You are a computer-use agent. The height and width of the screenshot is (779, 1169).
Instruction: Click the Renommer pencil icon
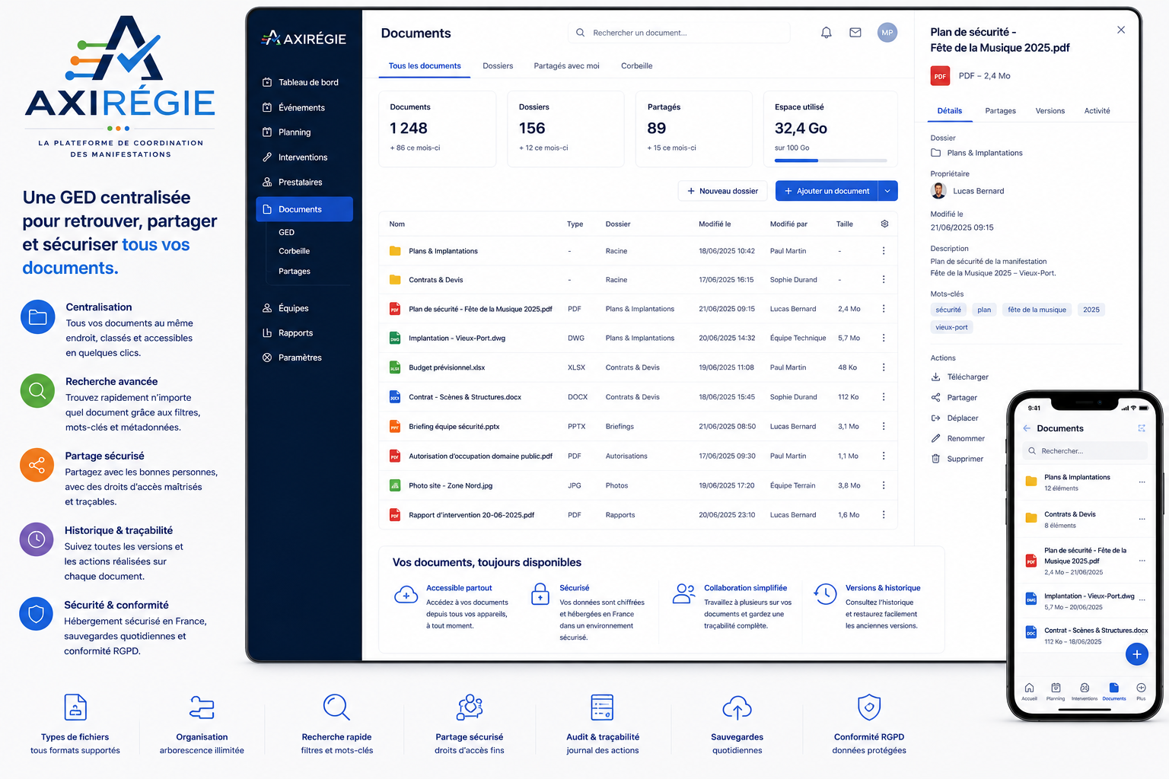tap(935, 438)
